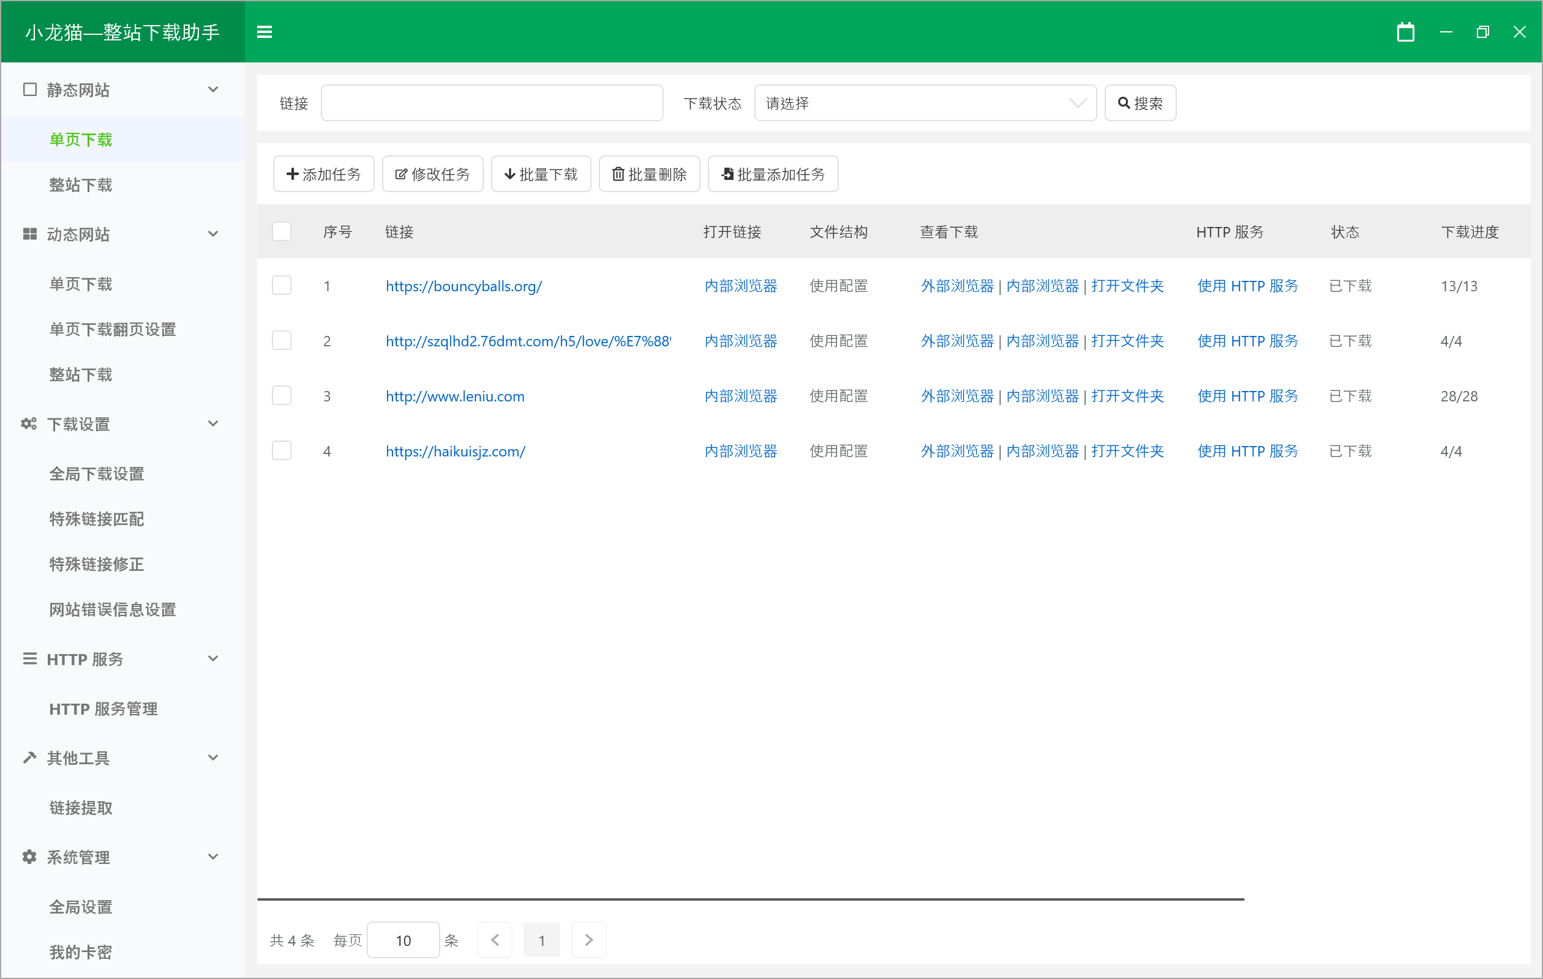Open the szqlhd2.76dmt.com link

528,341
